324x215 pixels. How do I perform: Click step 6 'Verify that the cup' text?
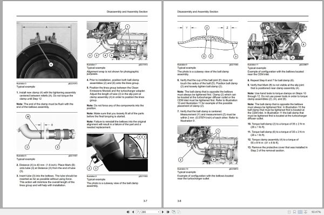tap(207, 83)
